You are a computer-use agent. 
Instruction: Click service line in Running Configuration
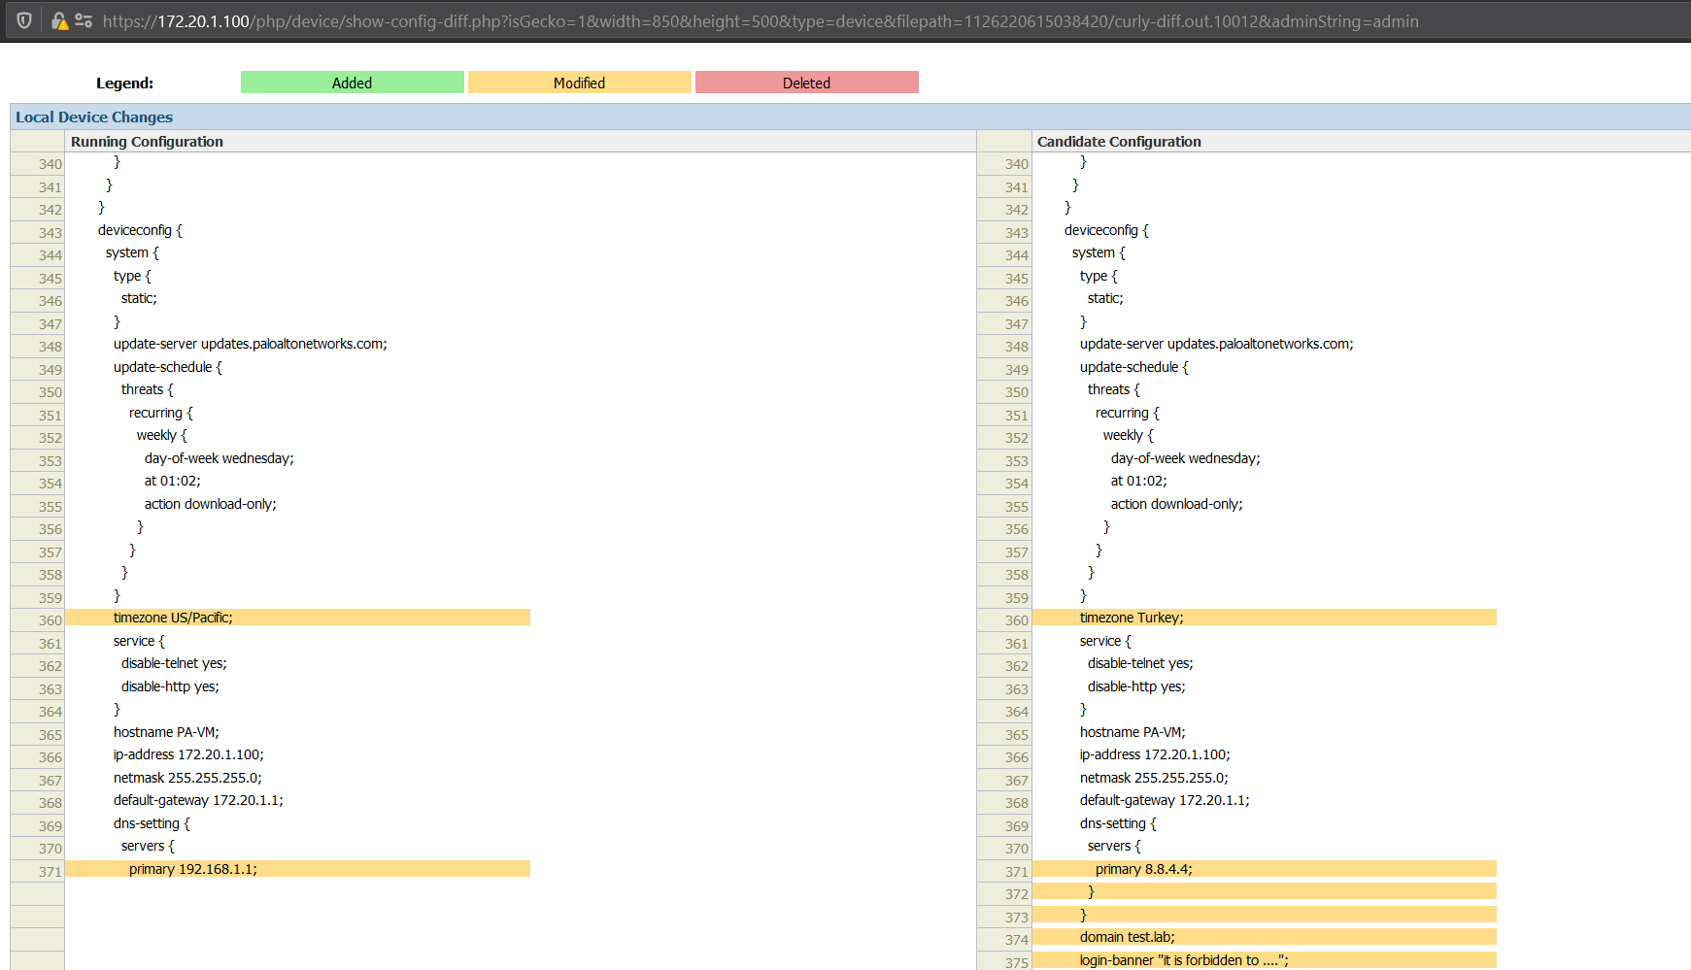coord(139,641)
